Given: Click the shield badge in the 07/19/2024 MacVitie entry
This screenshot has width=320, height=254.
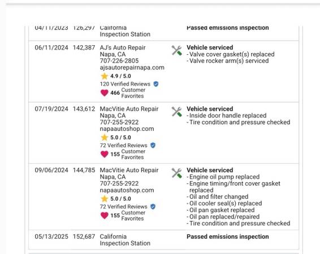Looking at the screenshot, I should coord(153,145).
